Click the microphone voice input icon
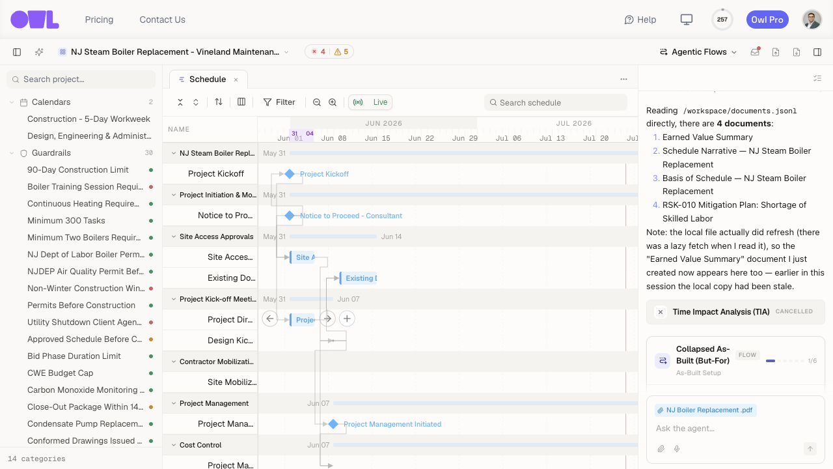 pos(677,449)
